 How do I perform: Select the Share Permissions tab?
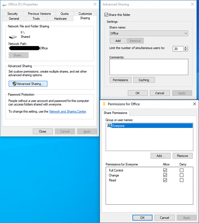[116, 113]
